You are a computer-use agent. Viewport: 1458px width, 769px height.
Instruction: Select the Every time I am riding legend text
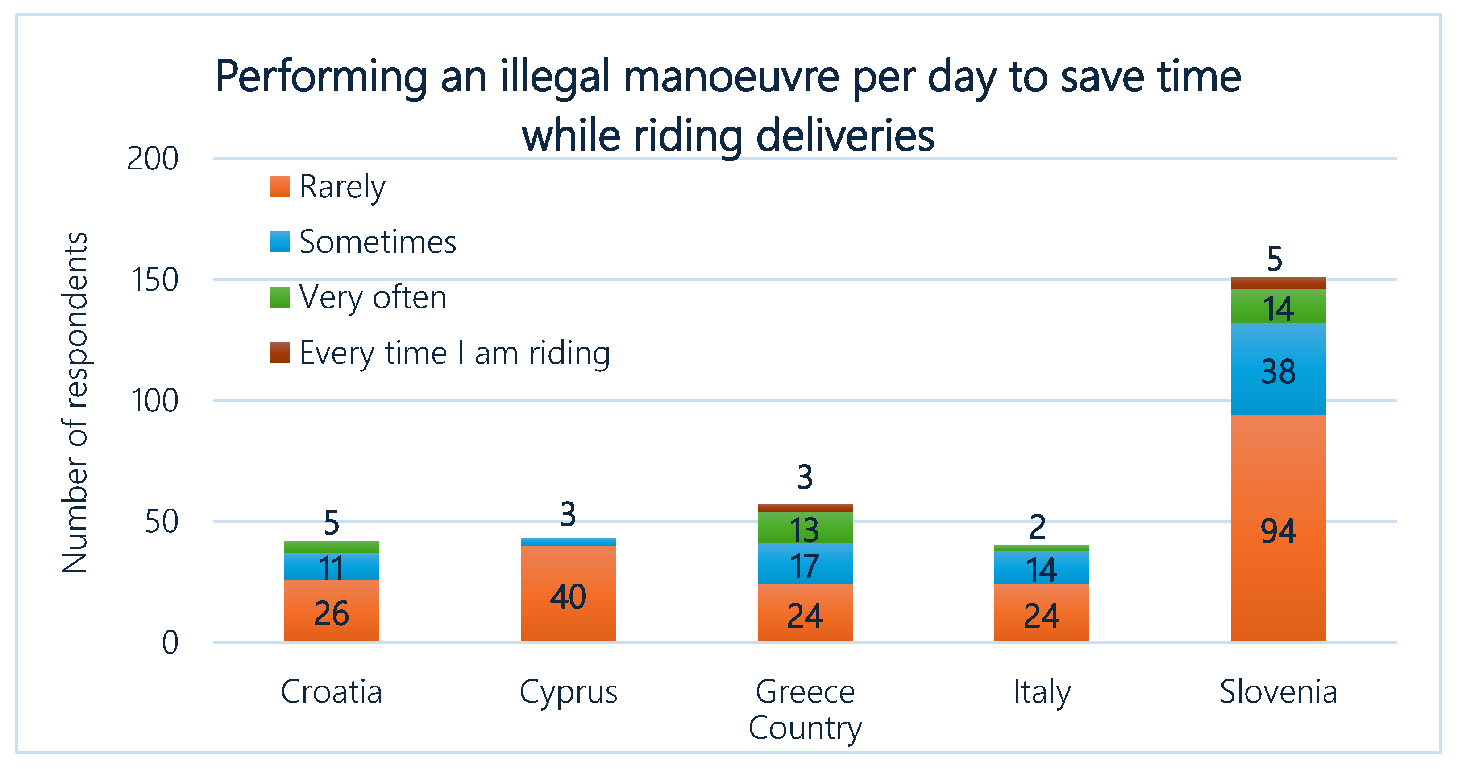click(454, 354)
